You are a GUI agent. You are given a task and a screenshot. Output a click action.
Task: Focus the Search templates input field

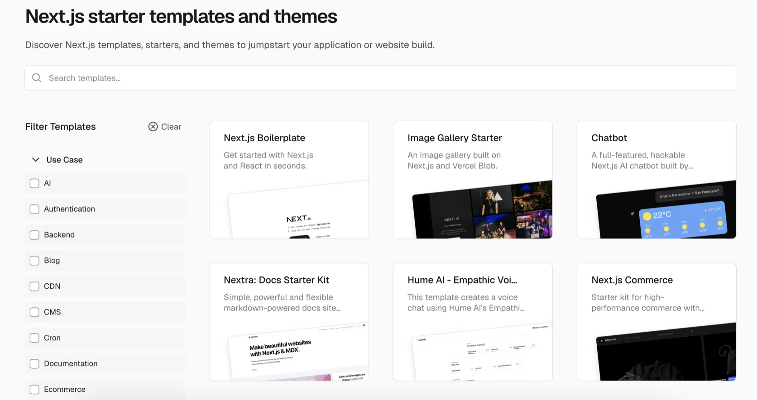click(381, 78)
